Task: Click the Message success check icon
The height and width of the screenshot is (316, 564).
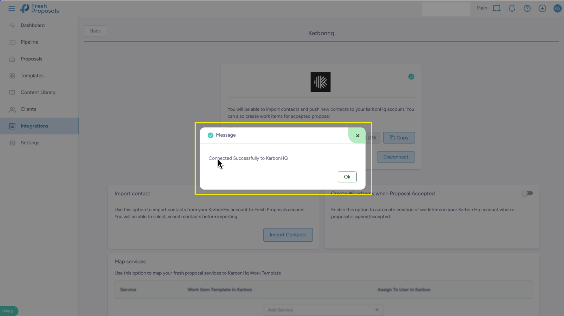Action: tap(210, 135)
